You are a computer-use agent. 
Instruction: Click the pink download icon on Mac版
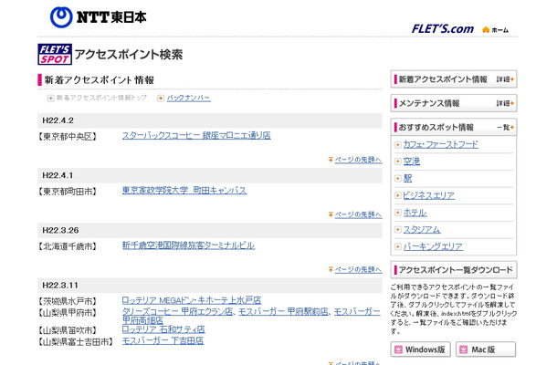tap(464, 349)
